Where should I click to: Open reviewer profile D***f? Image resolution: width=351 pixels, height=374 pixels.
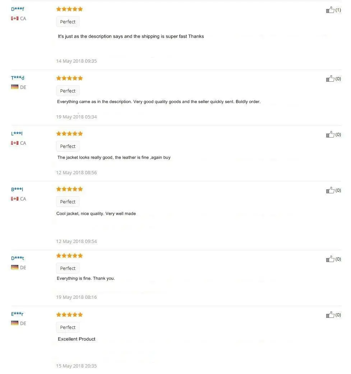17,9
